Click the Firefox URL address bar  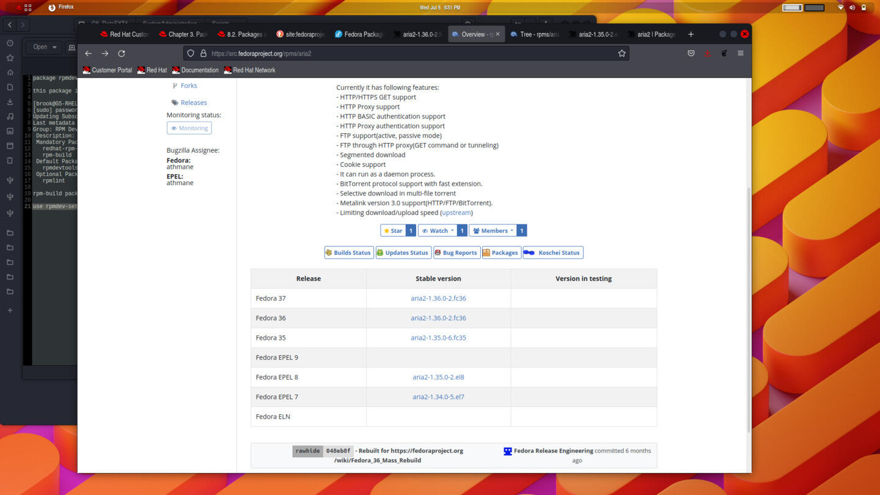point(406,53)
